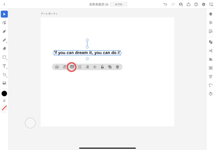The image size is (215, 150).
Task: Open the Repeat panel
Action: [x=211, y=94]
